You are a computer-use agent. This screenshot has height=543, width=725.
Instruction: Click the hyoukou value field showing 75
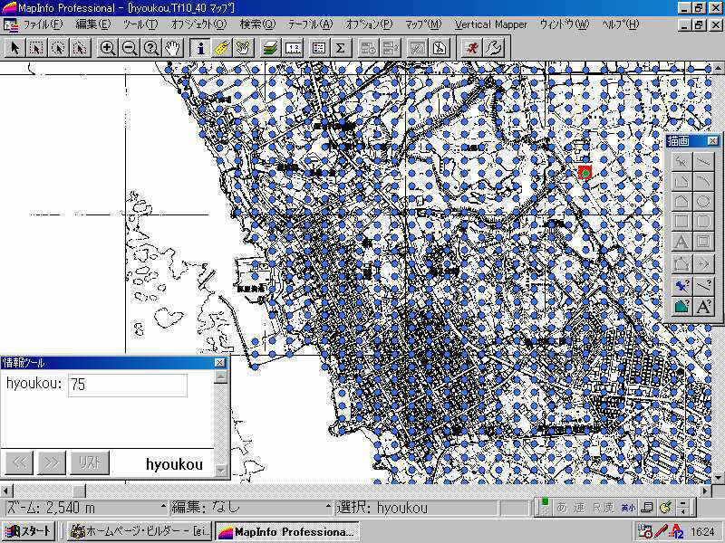pos(127,385)
